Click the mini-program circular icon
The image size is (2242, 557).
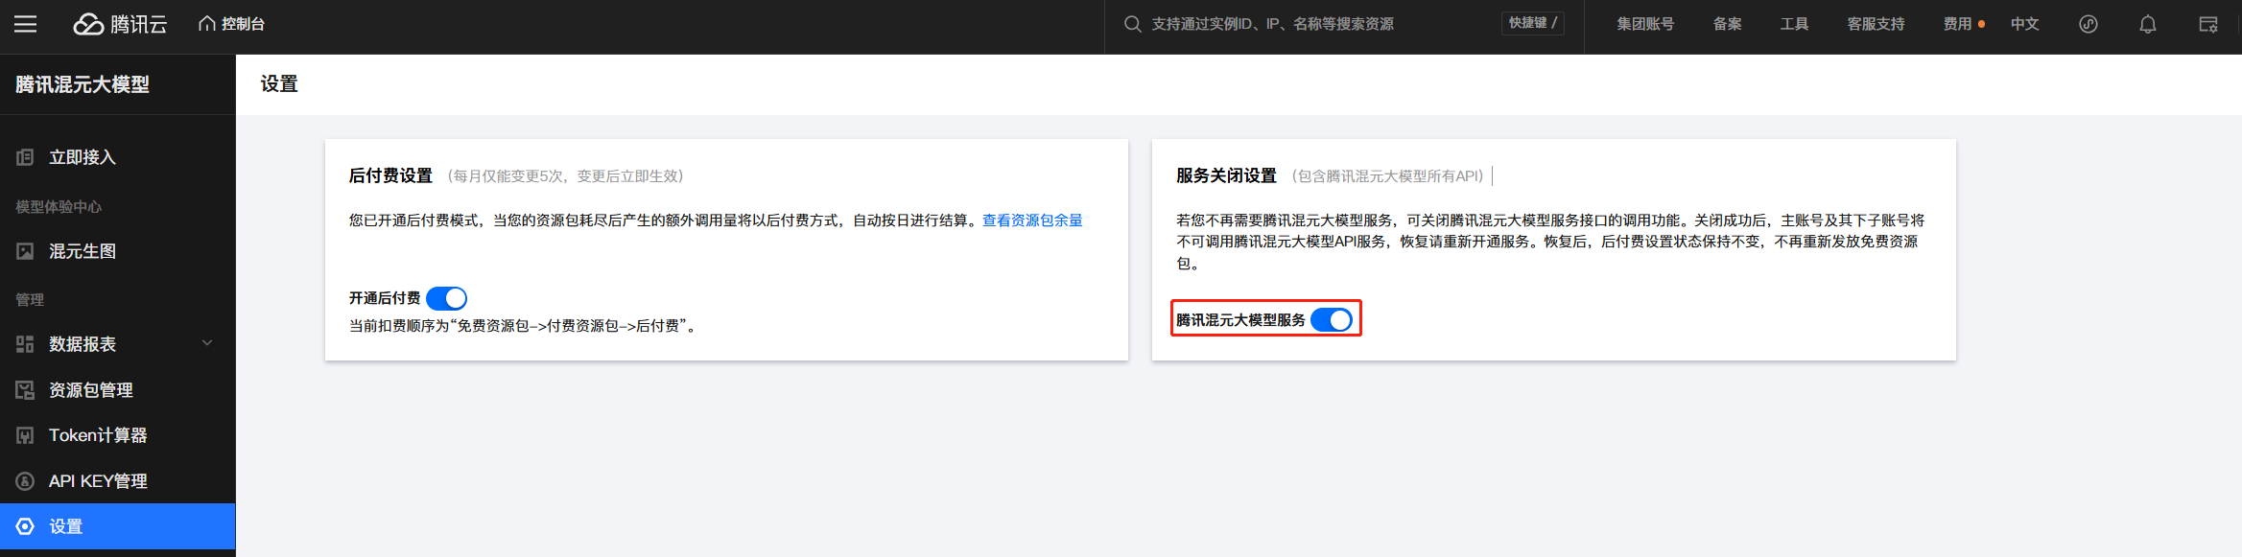pyautogui.click(x=2089, y=24)
